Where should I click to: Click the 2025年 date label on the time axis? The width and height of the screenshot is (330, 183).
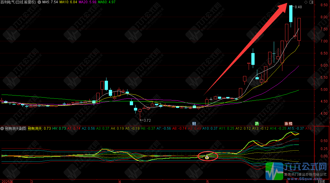(7, 181)
